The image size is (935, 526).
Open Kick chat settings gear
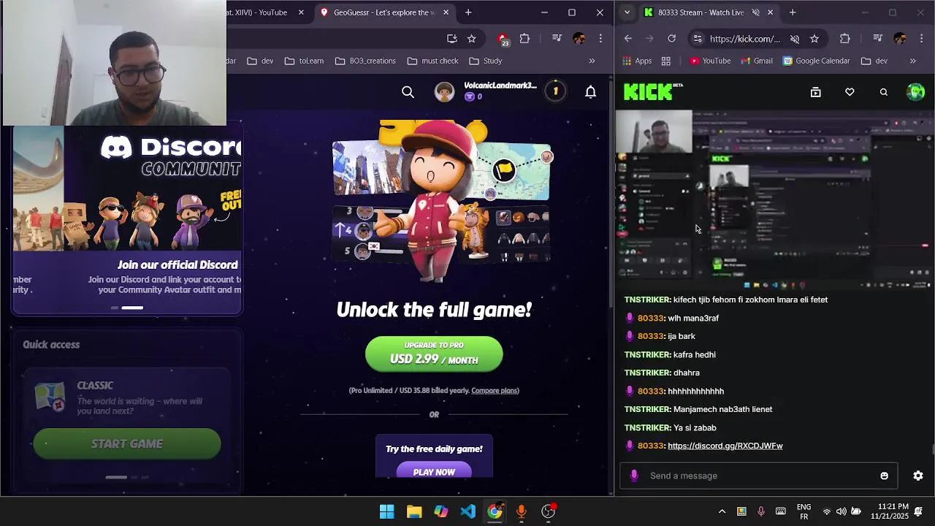[x=918, y=476]
